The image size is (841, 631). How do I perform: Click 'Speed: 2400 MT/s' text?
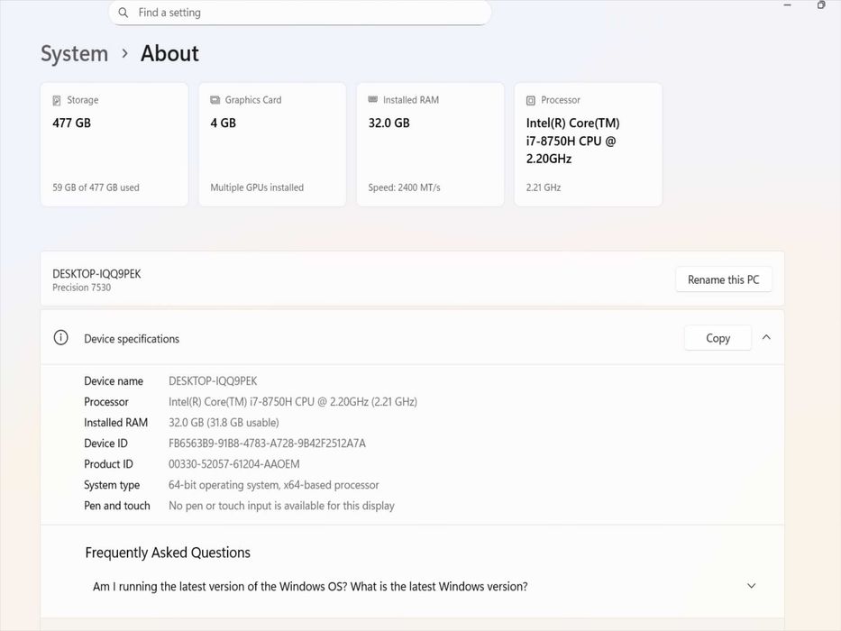tap(404, 187)
